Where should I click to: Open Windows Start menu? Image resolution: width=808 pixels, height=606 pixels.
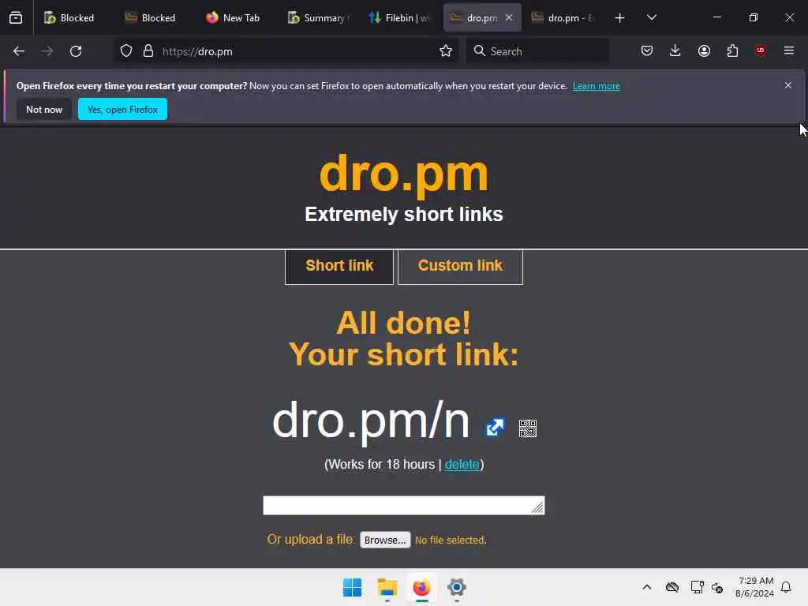tap(353, 587)
